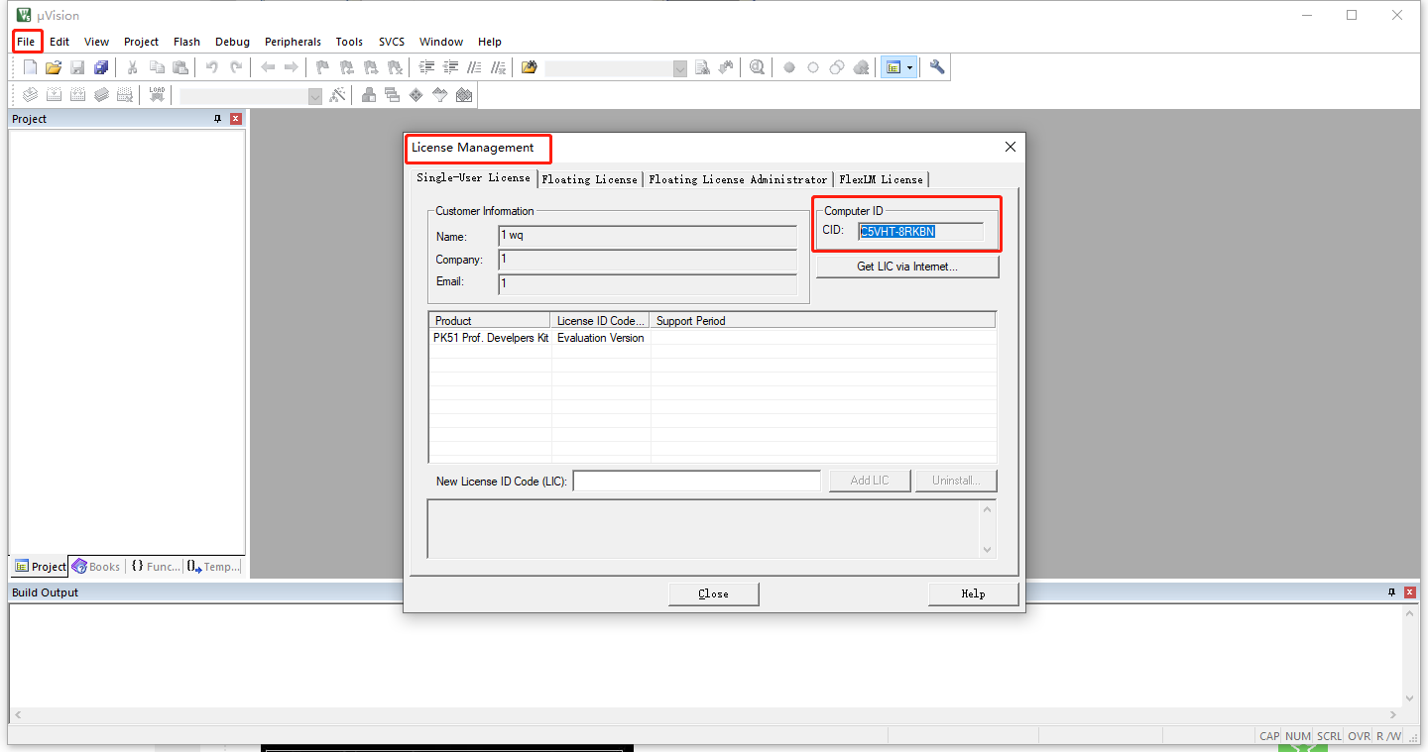Click the Insert/Remove Bookmark flag icon

pyautogui.click(x=322, y=67)
